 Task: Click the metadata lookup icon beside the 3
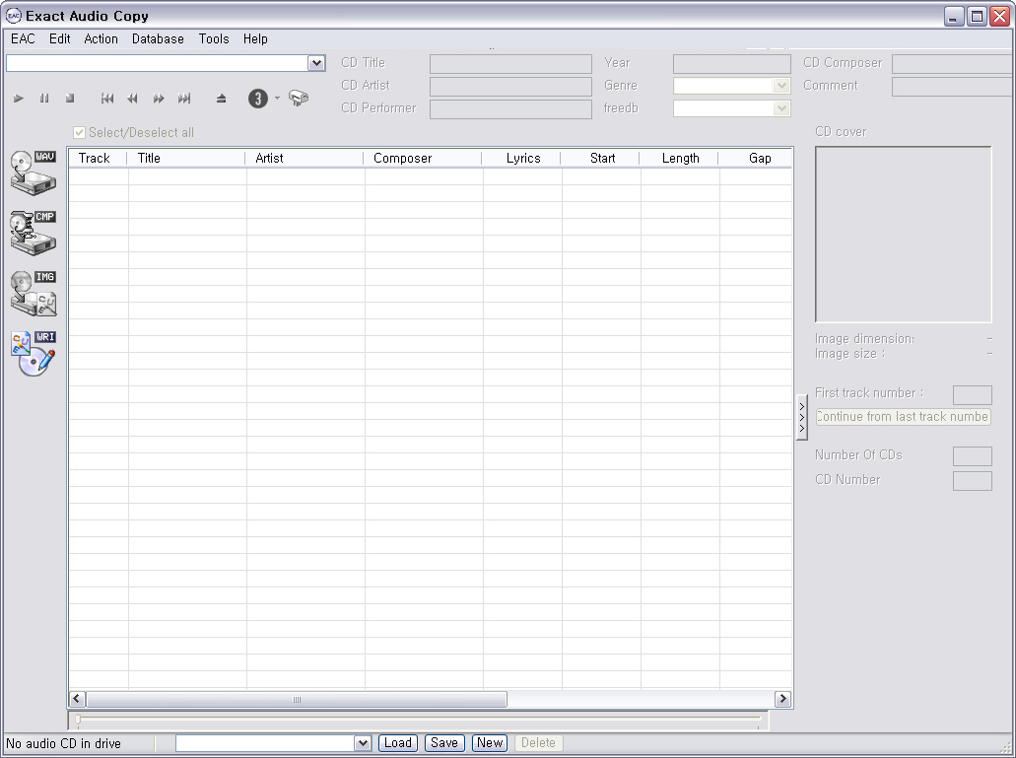pyautogui.click(x=298, y=98)
